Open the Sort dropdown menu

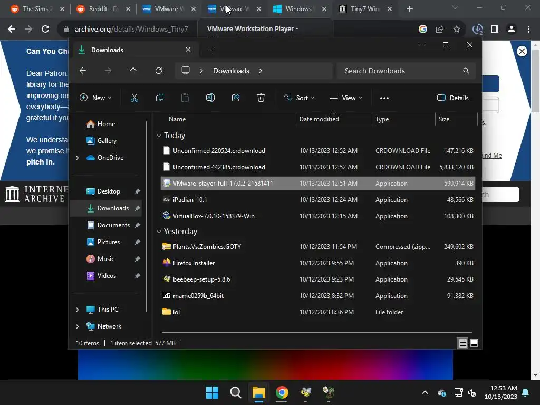point(299,98)
